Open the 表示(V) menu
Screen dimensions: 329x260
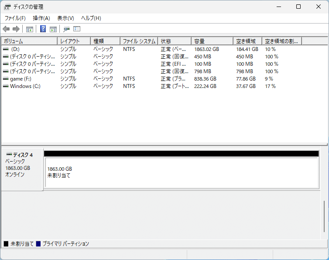pyautogui.click(x=66, y=18)
